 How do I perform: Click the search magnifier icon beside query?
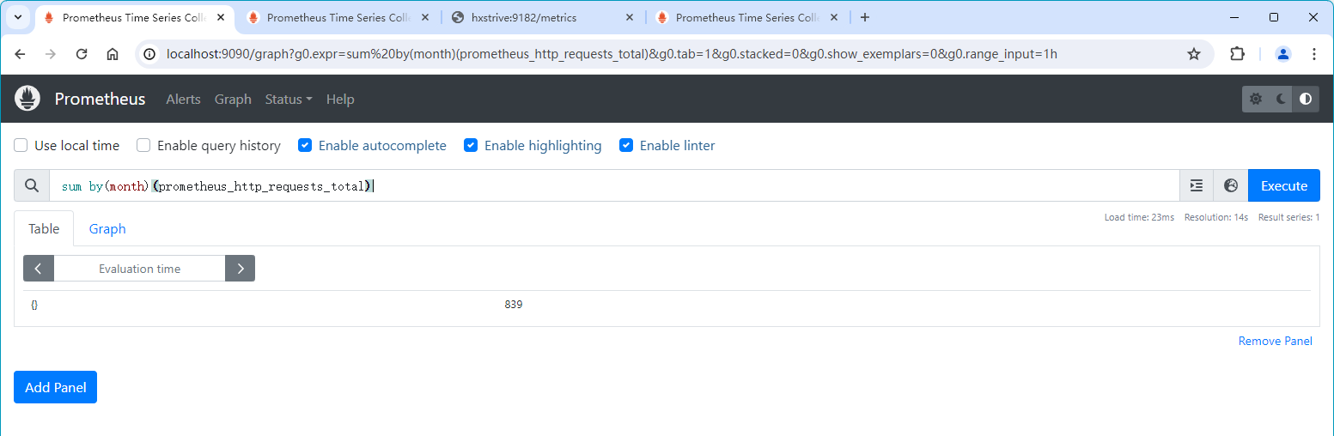pyautogui.click(x=32, y=185)
